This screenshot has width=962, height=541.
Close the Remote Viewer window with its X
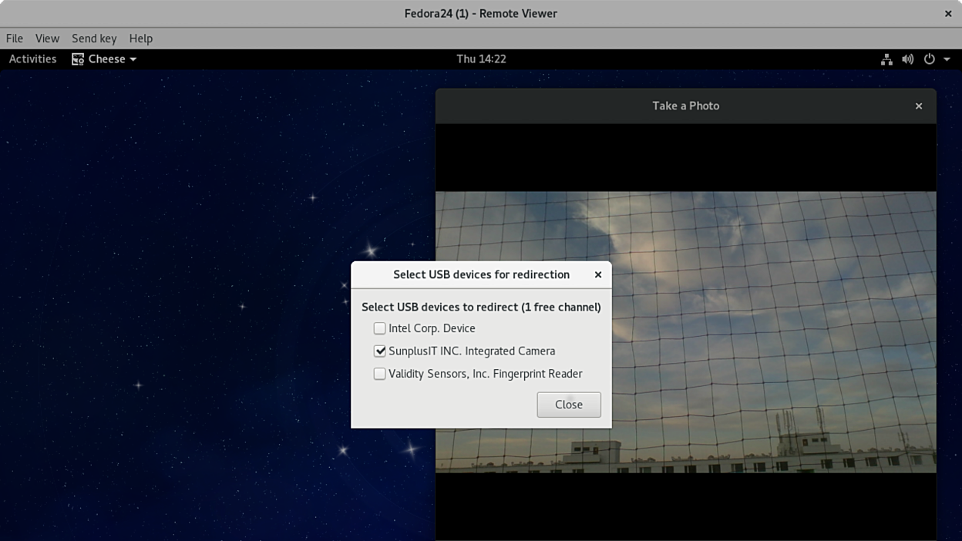[x=948, y=13]
